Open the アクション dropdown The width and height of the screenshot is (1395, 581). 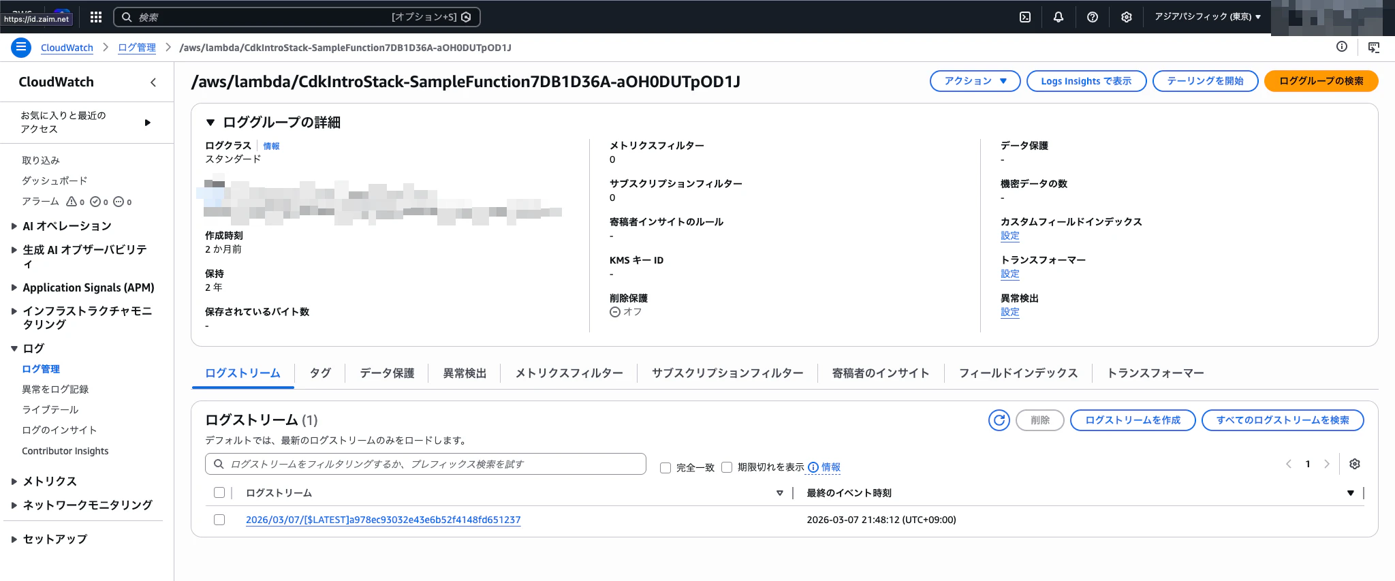click(975, 81)
